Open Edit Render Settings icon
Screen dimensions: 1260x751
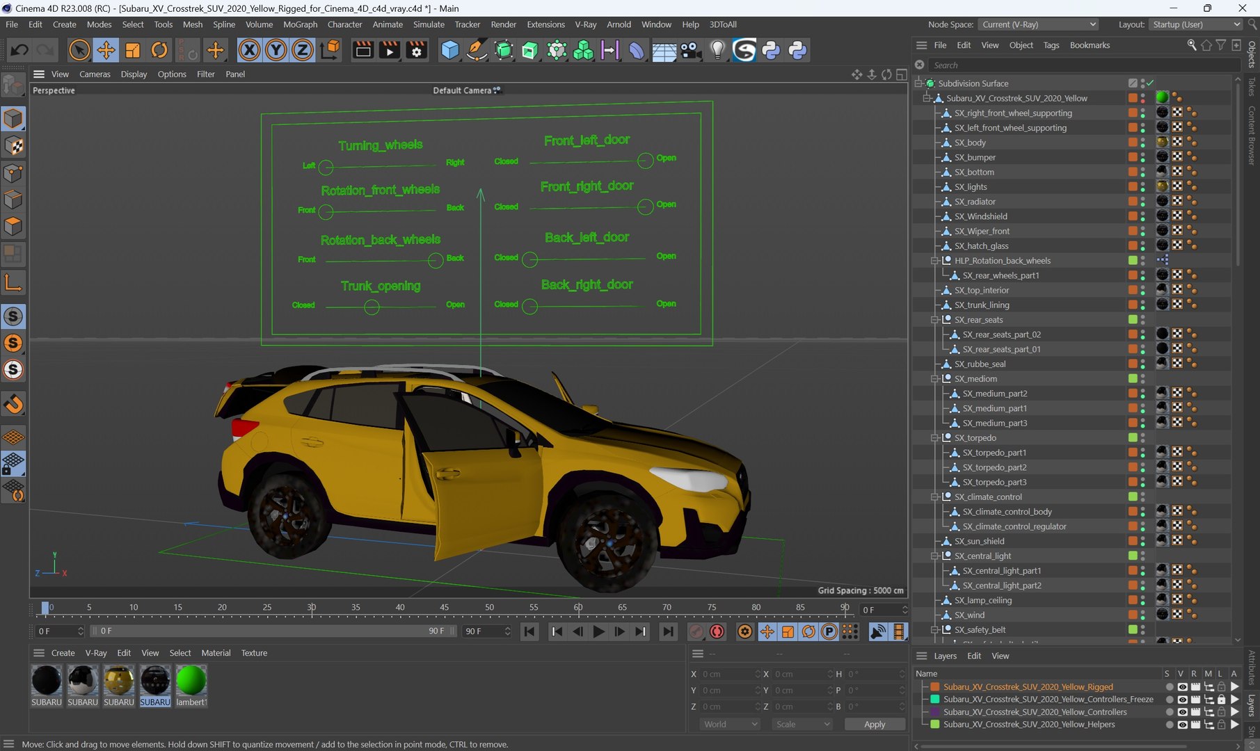(x=417, y=50)
